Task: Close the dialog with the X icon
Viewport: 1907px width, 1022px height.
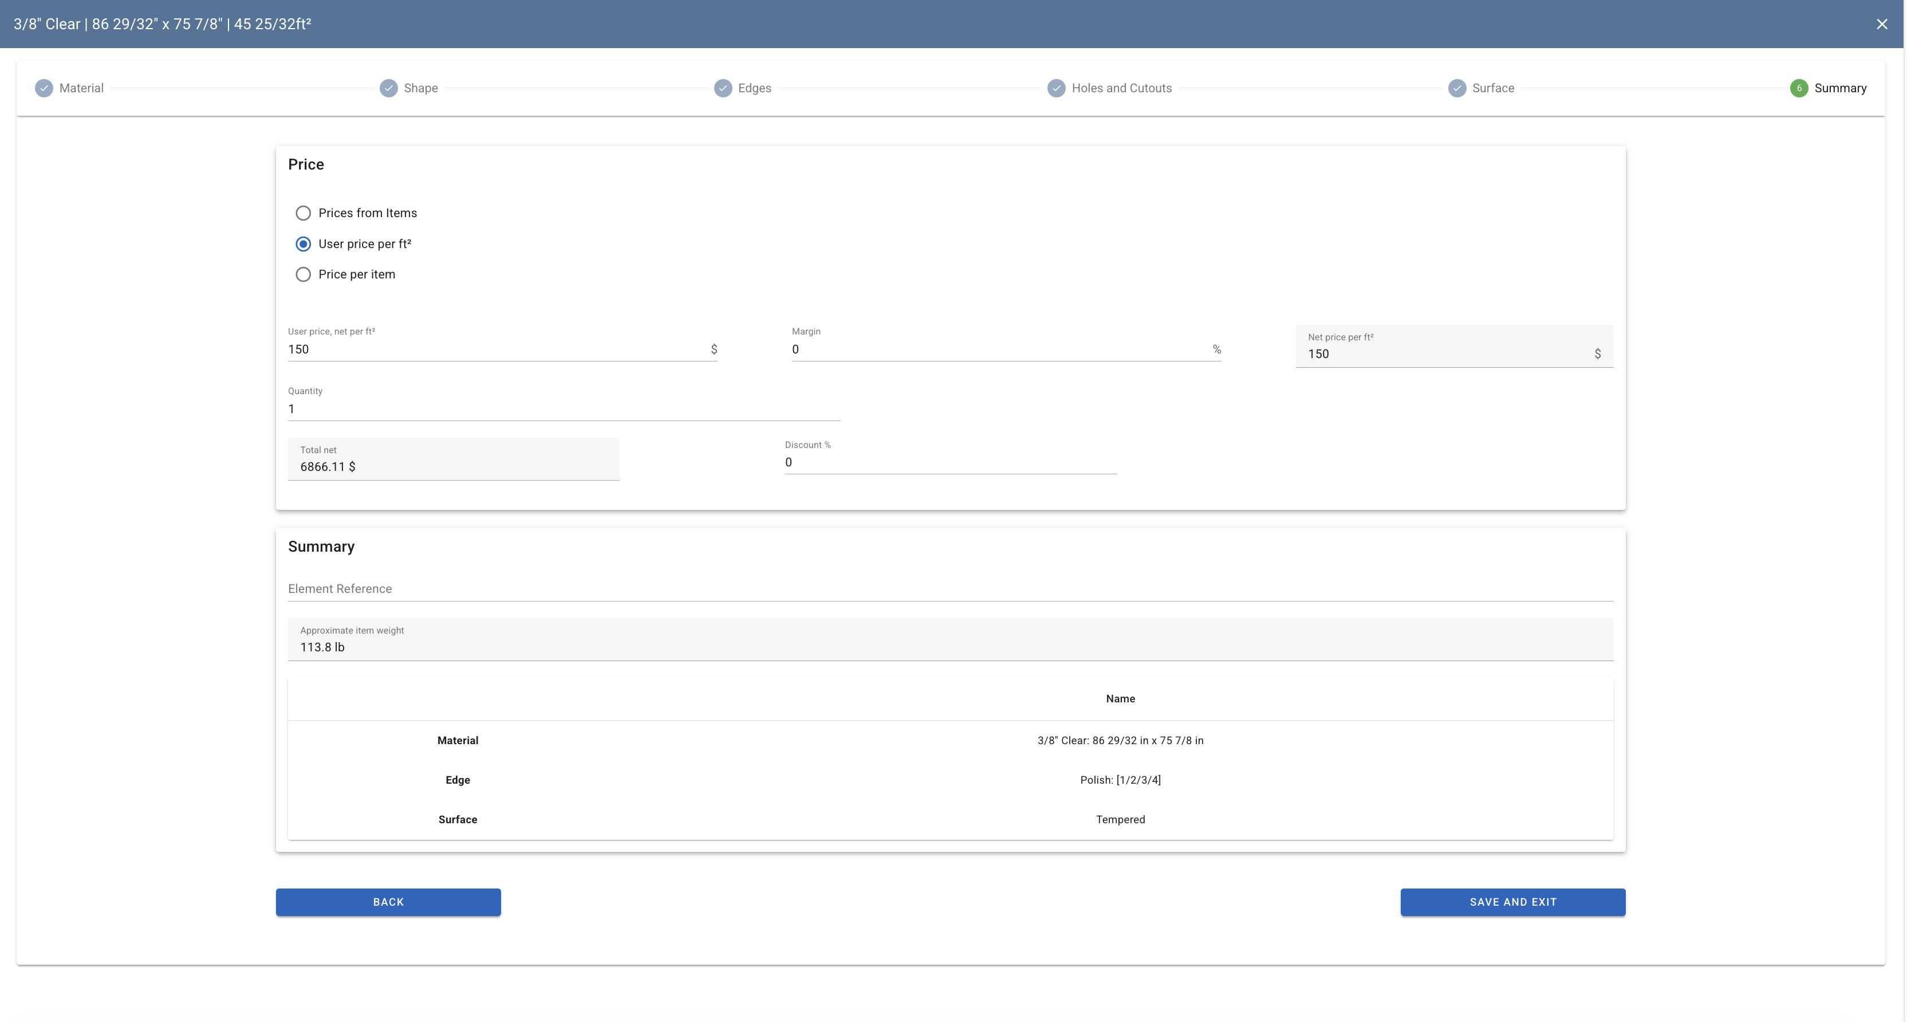Action: pos(1882,25)
